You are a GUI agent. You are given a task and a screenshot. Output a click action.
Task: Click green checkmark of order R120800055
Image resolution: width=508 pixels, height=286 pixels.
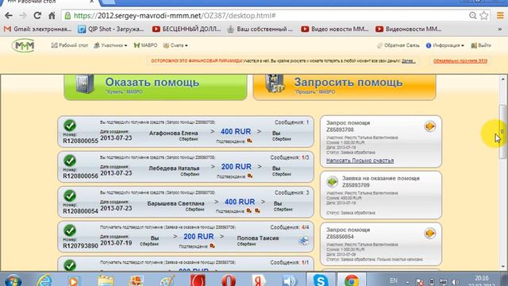(x=70, y=126)
